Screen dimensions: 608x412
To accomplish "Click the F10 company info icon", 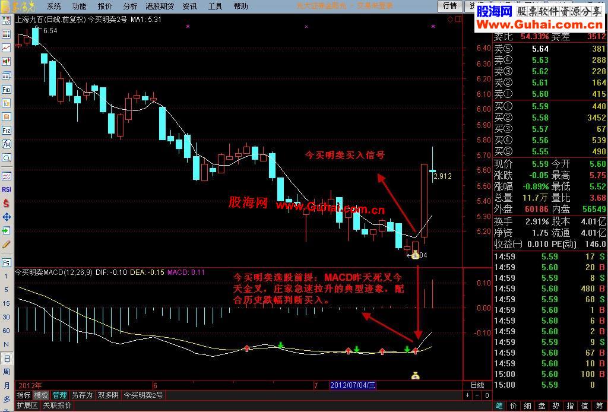I will [x=6, y=90].
